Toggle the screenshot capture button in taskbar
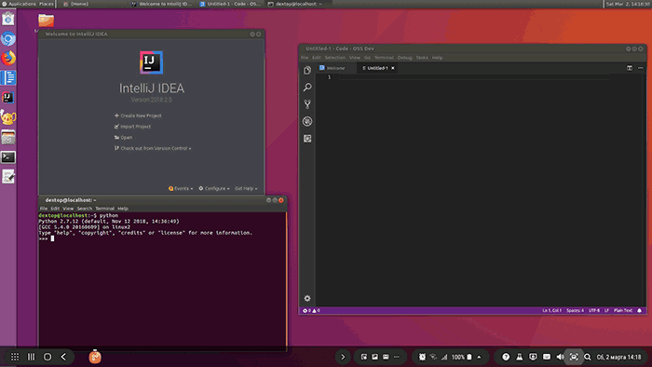 574,357
